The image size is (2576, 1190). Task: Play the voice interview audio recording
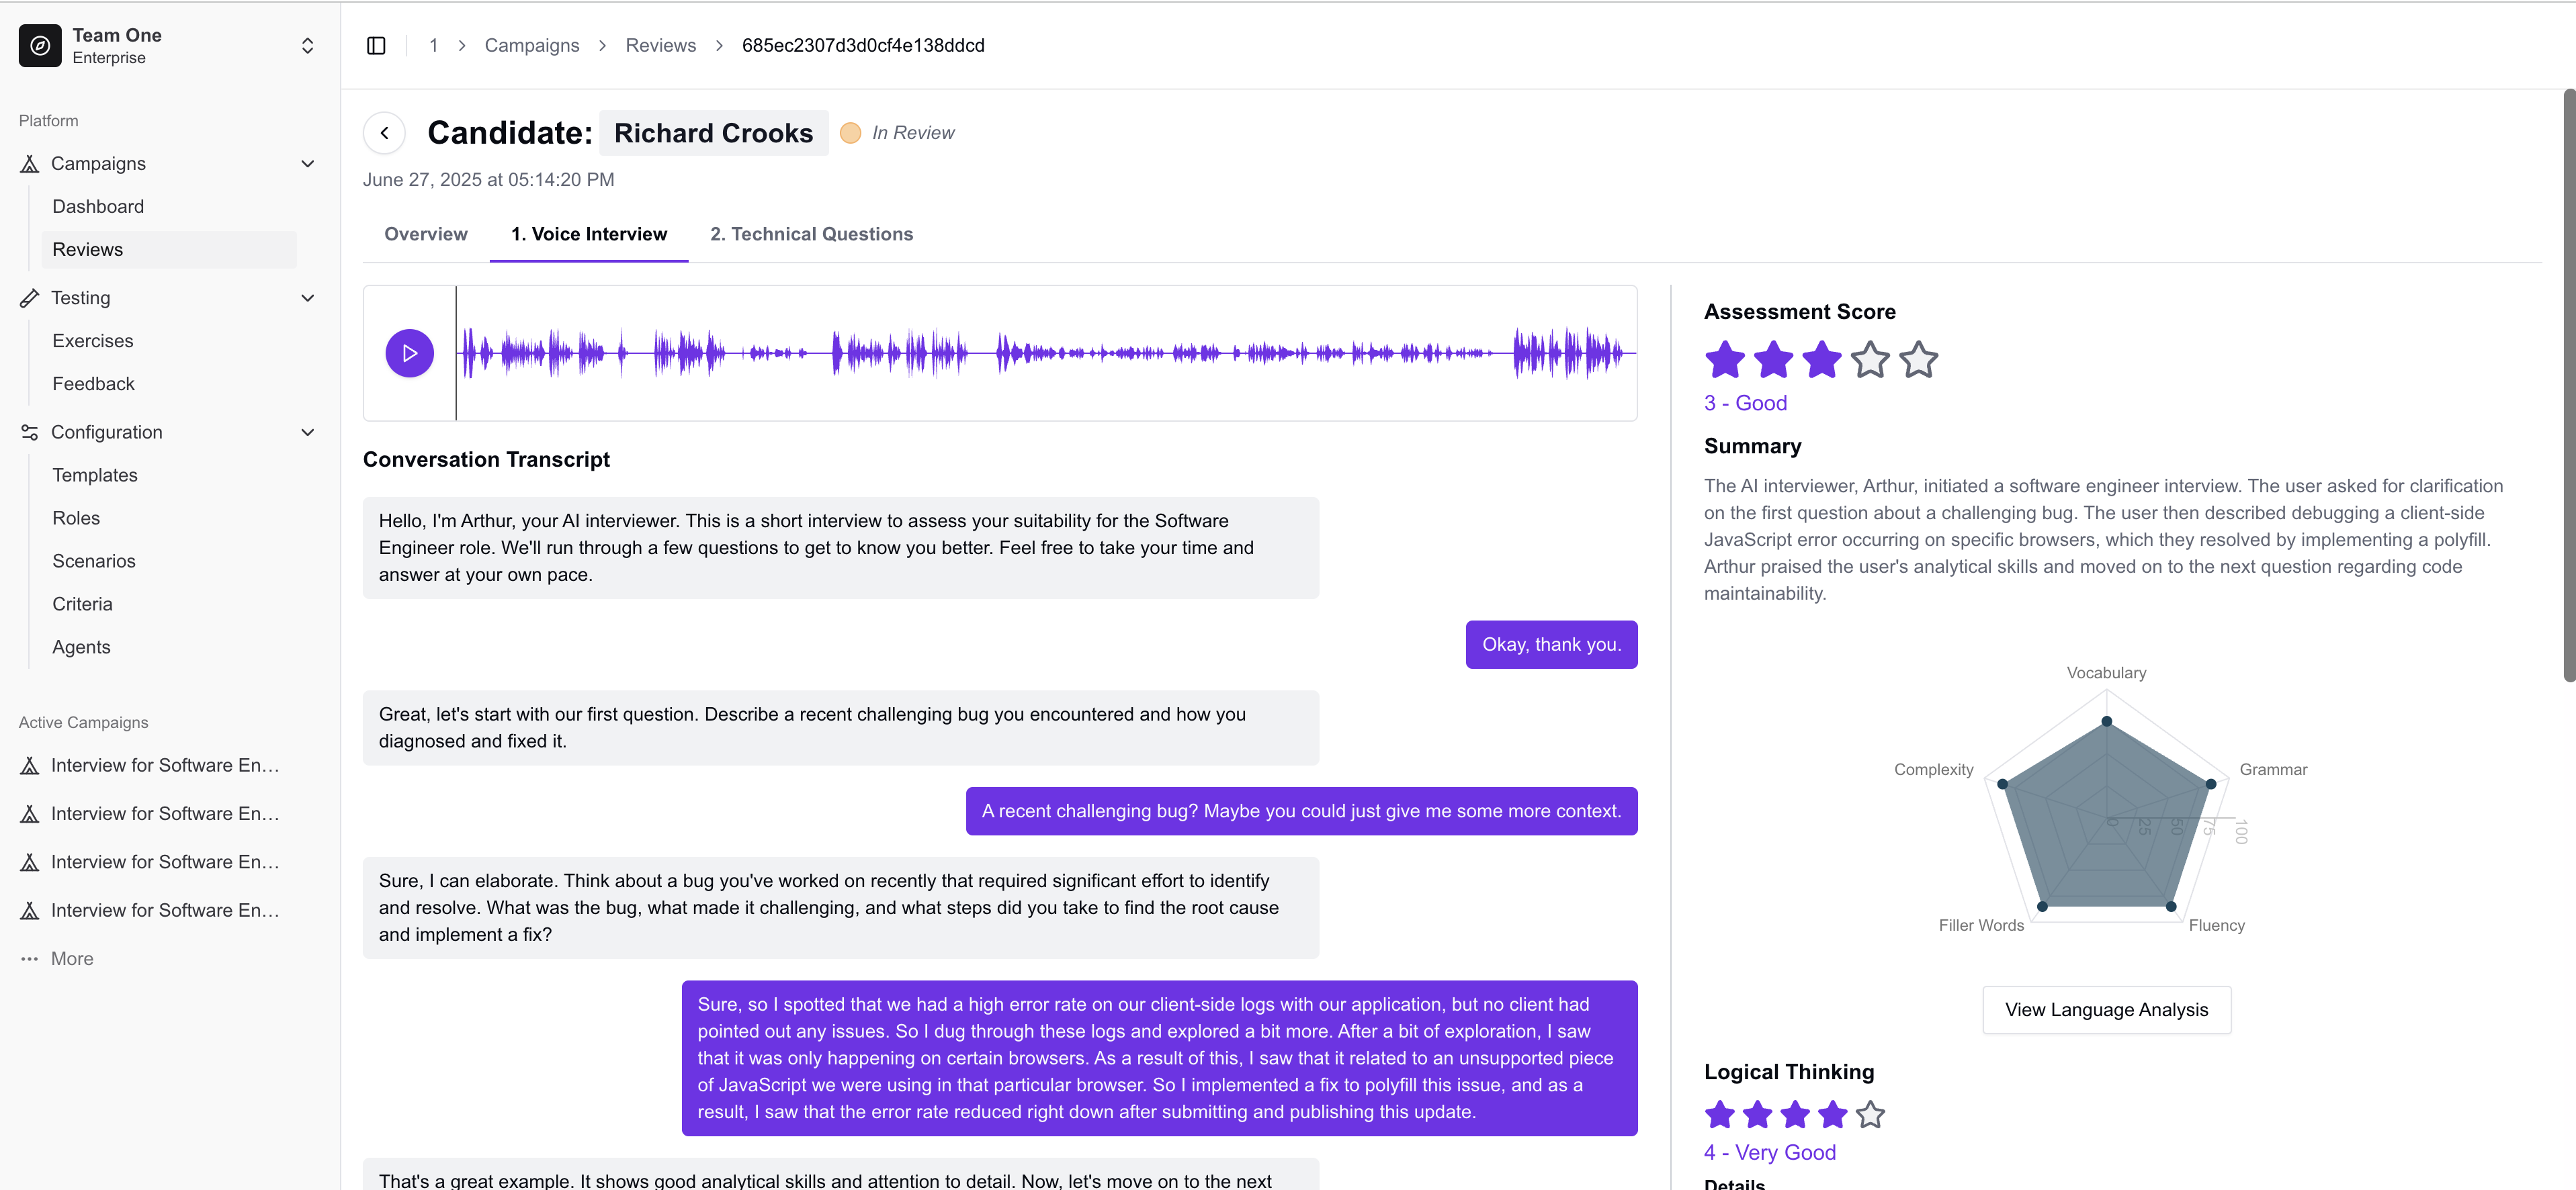click(x=409, y=353)
